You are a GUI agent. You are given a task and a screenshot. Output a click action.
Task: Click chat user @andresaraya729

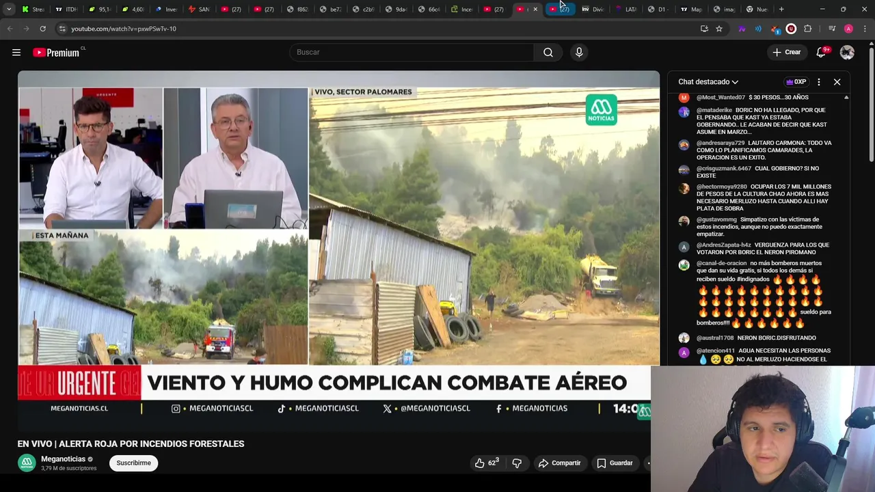point(721,143)
